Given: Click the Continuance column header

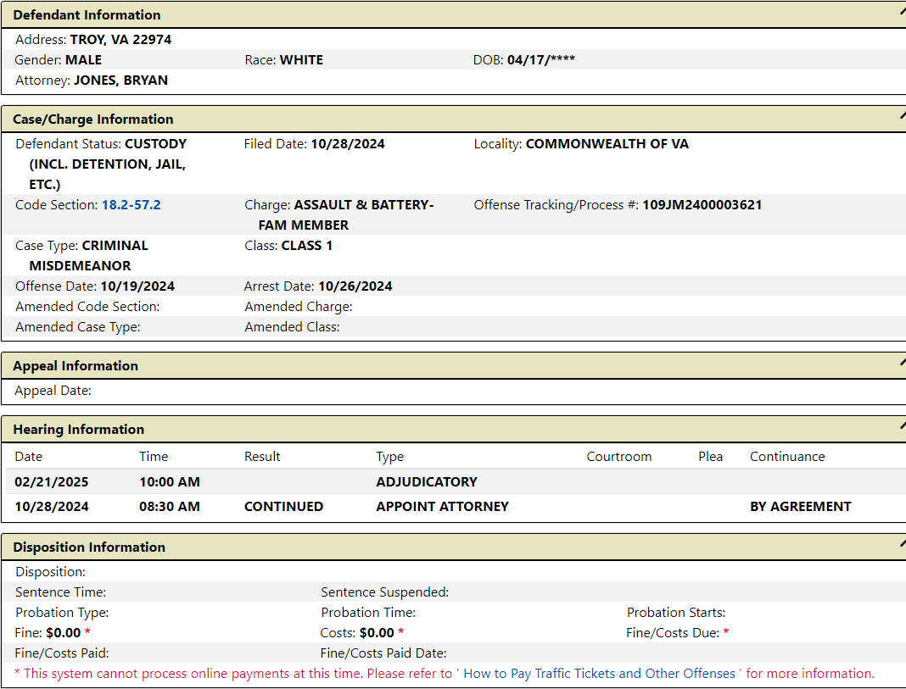Looking at the screenshot, I should coord(787,457).
